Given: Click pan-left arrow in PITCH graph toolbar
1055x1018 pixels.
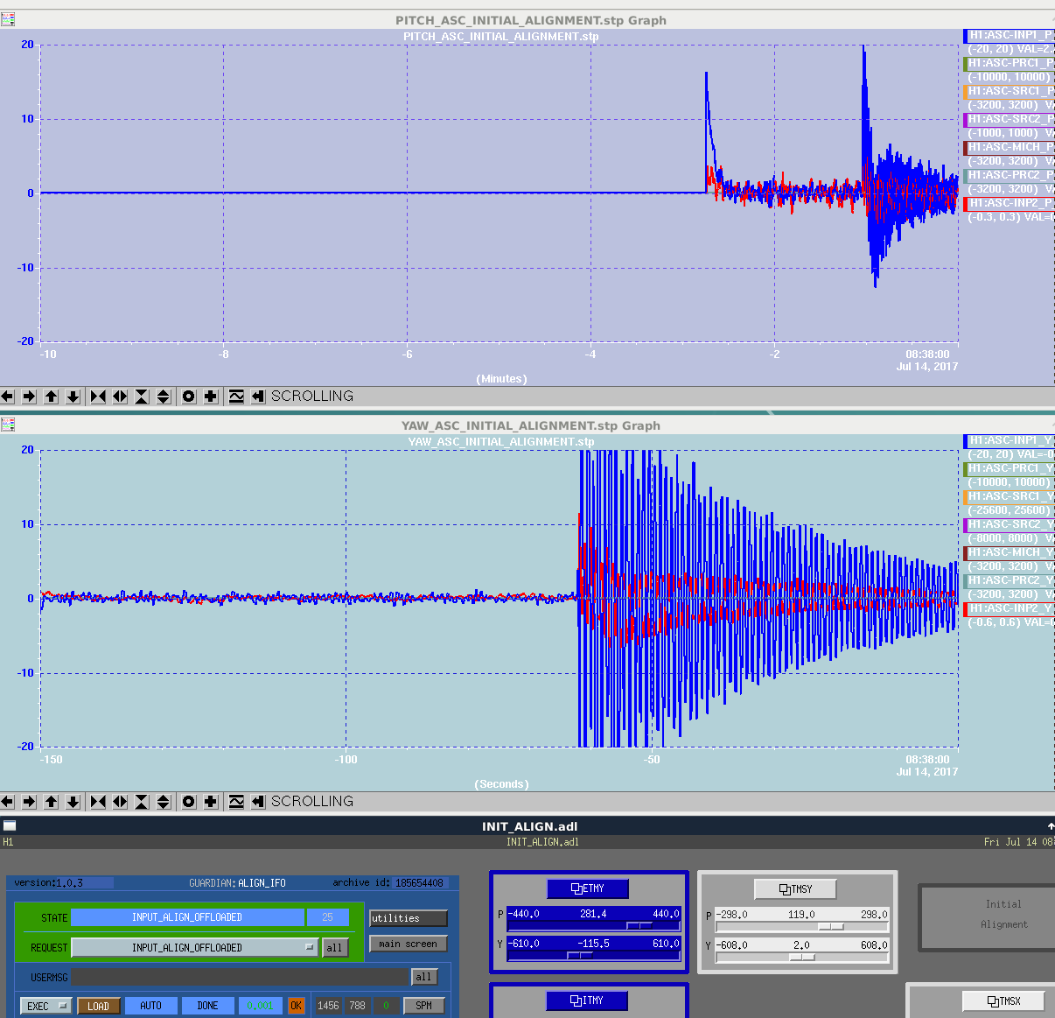Looking at the screenshot, I should click(x=8, y=397).
